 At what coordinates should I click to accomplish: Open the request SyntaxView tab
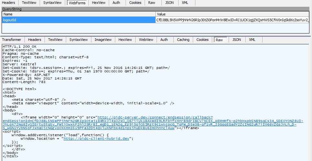pyautogui.click(x=53, y=3)
